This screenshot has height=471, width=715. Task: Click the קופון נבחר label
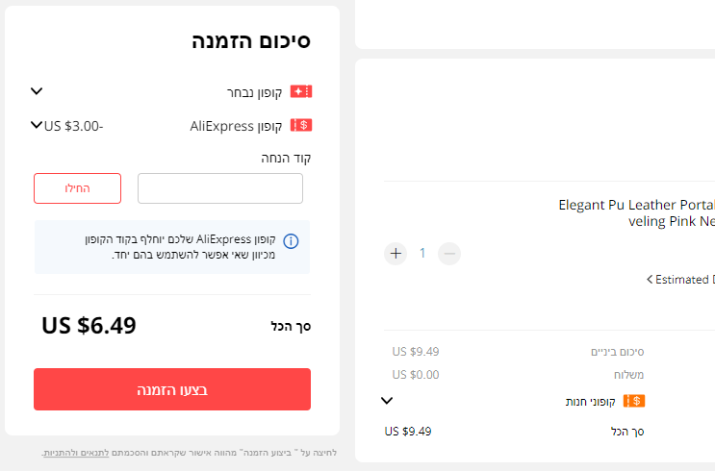[x=252, y=92]
